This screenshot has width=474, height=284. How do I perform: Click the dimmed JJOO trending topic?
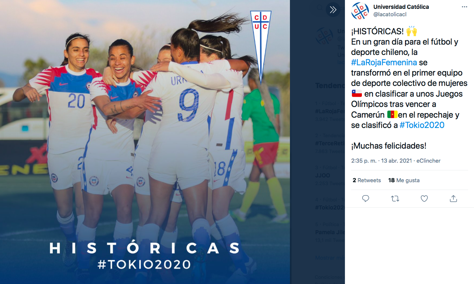pyautogui.click(x=322, y=175)
